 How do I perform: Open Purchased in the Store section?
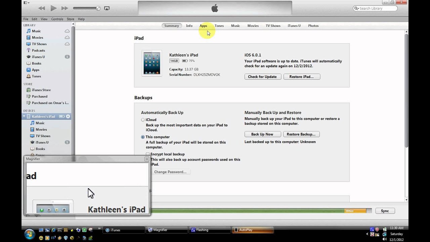pos(39,96)
